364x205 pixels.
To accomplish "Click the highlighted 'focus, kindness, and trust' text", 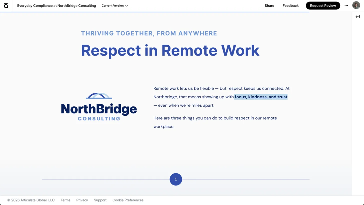I will coord(261,97).
